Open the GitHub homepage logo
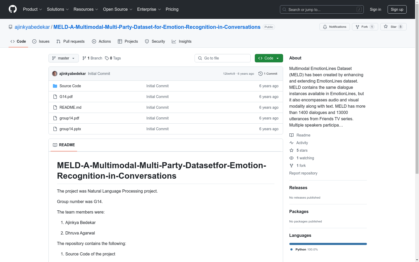 pos(13,9)
